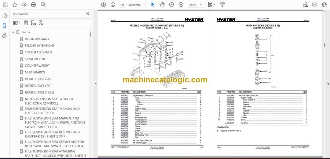This screenshot has width=330, height=159.
Task: Print the document
Action: (x=33, y=5)
